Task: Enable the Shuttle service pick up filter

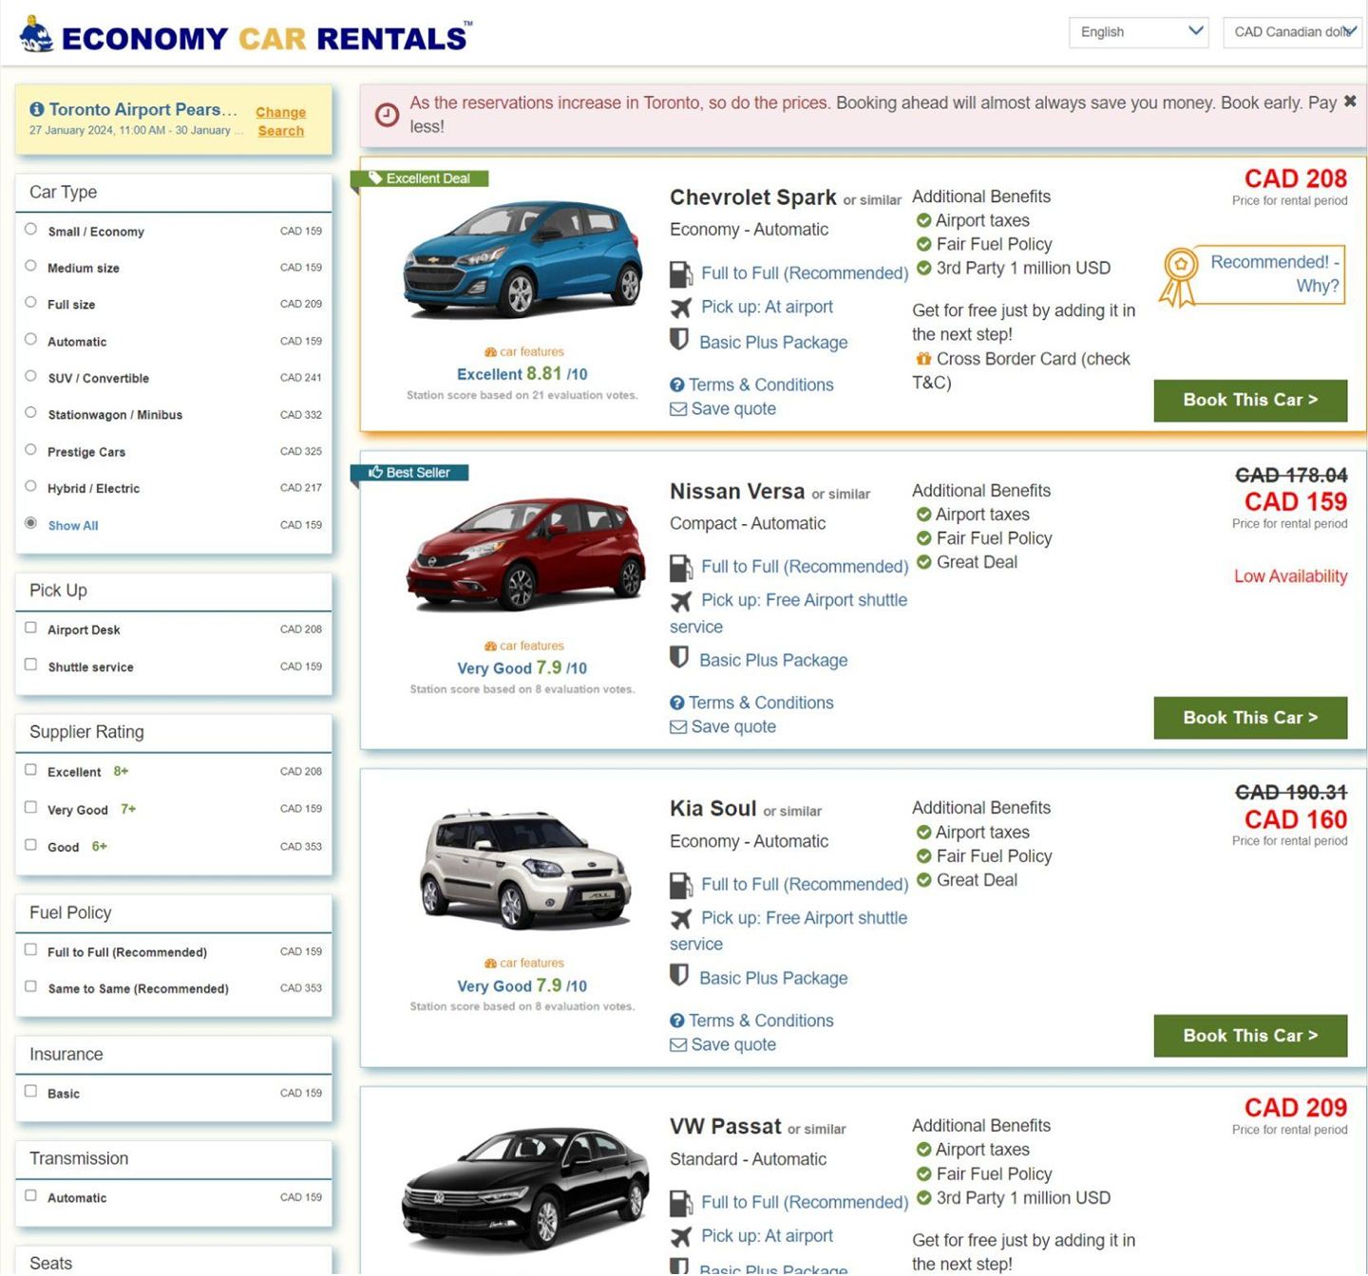Action: click(30, 665)
